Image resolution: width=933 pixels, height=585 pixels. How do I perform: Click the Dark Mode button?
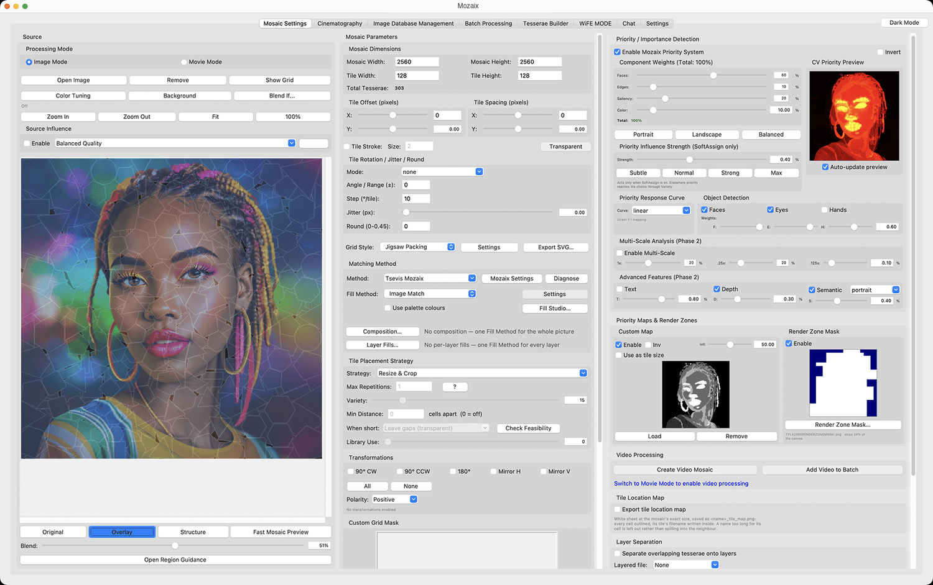point(904,22)
